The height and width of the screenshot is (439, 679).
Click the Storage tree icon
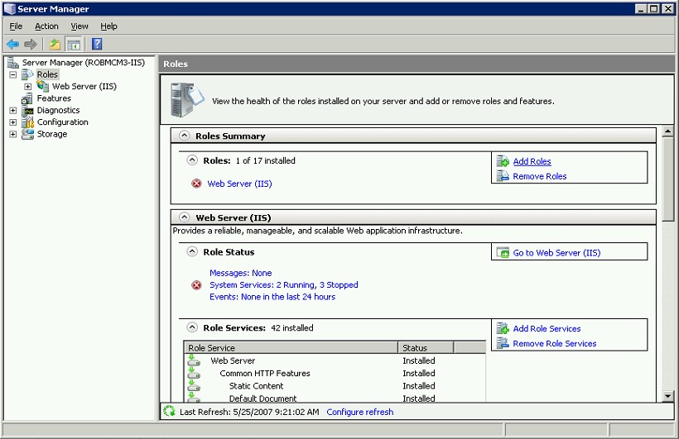tap(27, 134)
